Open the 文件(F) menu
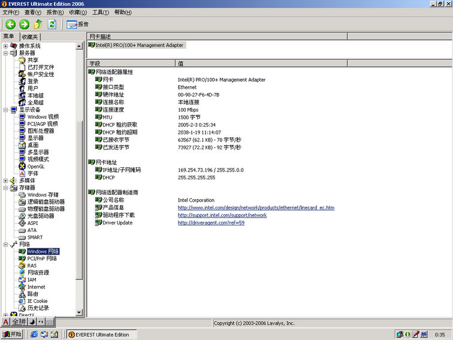This screenshot has height=340, width=453. click(x=11, y=12)
